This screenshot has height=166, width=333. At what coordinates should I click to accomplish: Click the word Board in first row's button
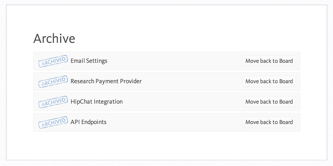click(286, 61)
